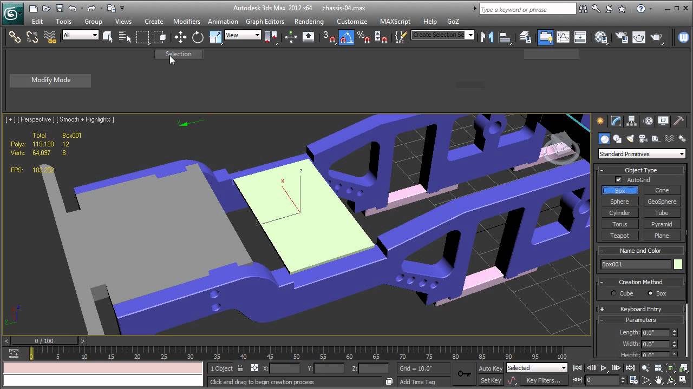693x389 pixels.
Task: Click the 3ds Max application logo button
Action: click(12, 13)
